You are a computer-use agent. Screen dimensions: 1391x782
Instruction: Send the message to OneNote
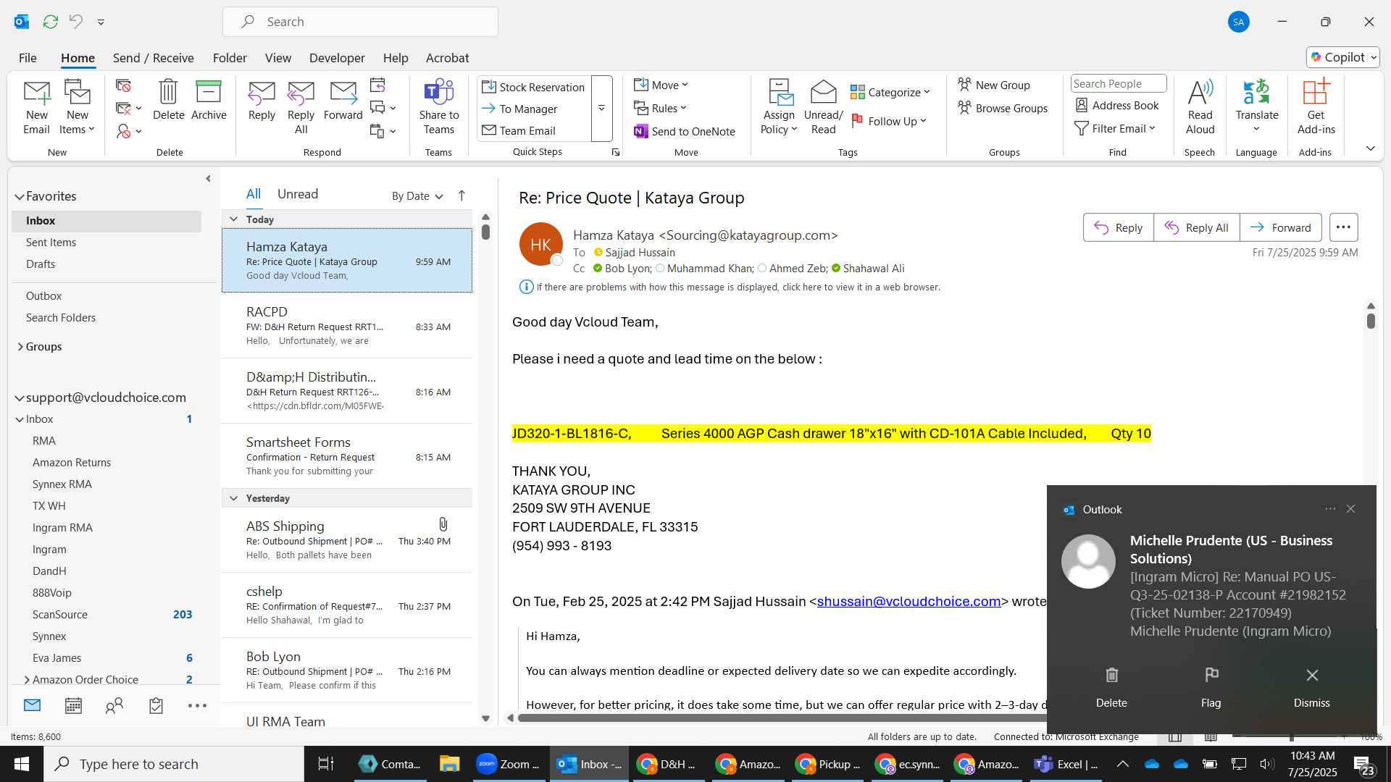coord(685,131)
